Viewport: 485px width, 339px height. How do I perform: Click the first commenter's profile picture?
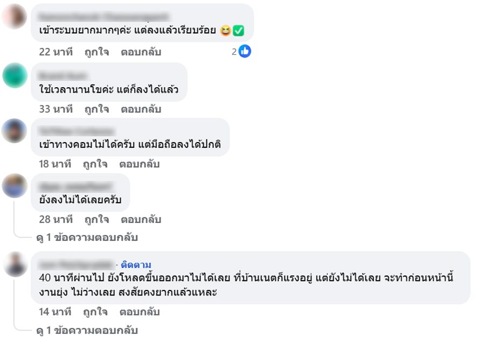(15, 17)
